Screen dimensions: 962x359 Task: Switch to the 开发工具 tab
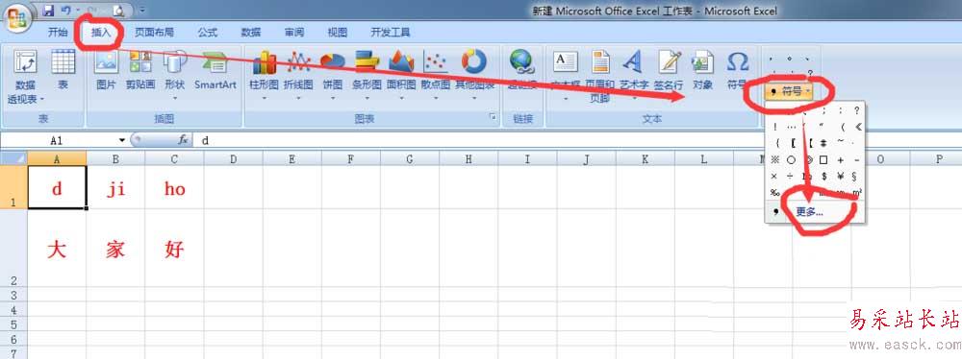point(391,33)
